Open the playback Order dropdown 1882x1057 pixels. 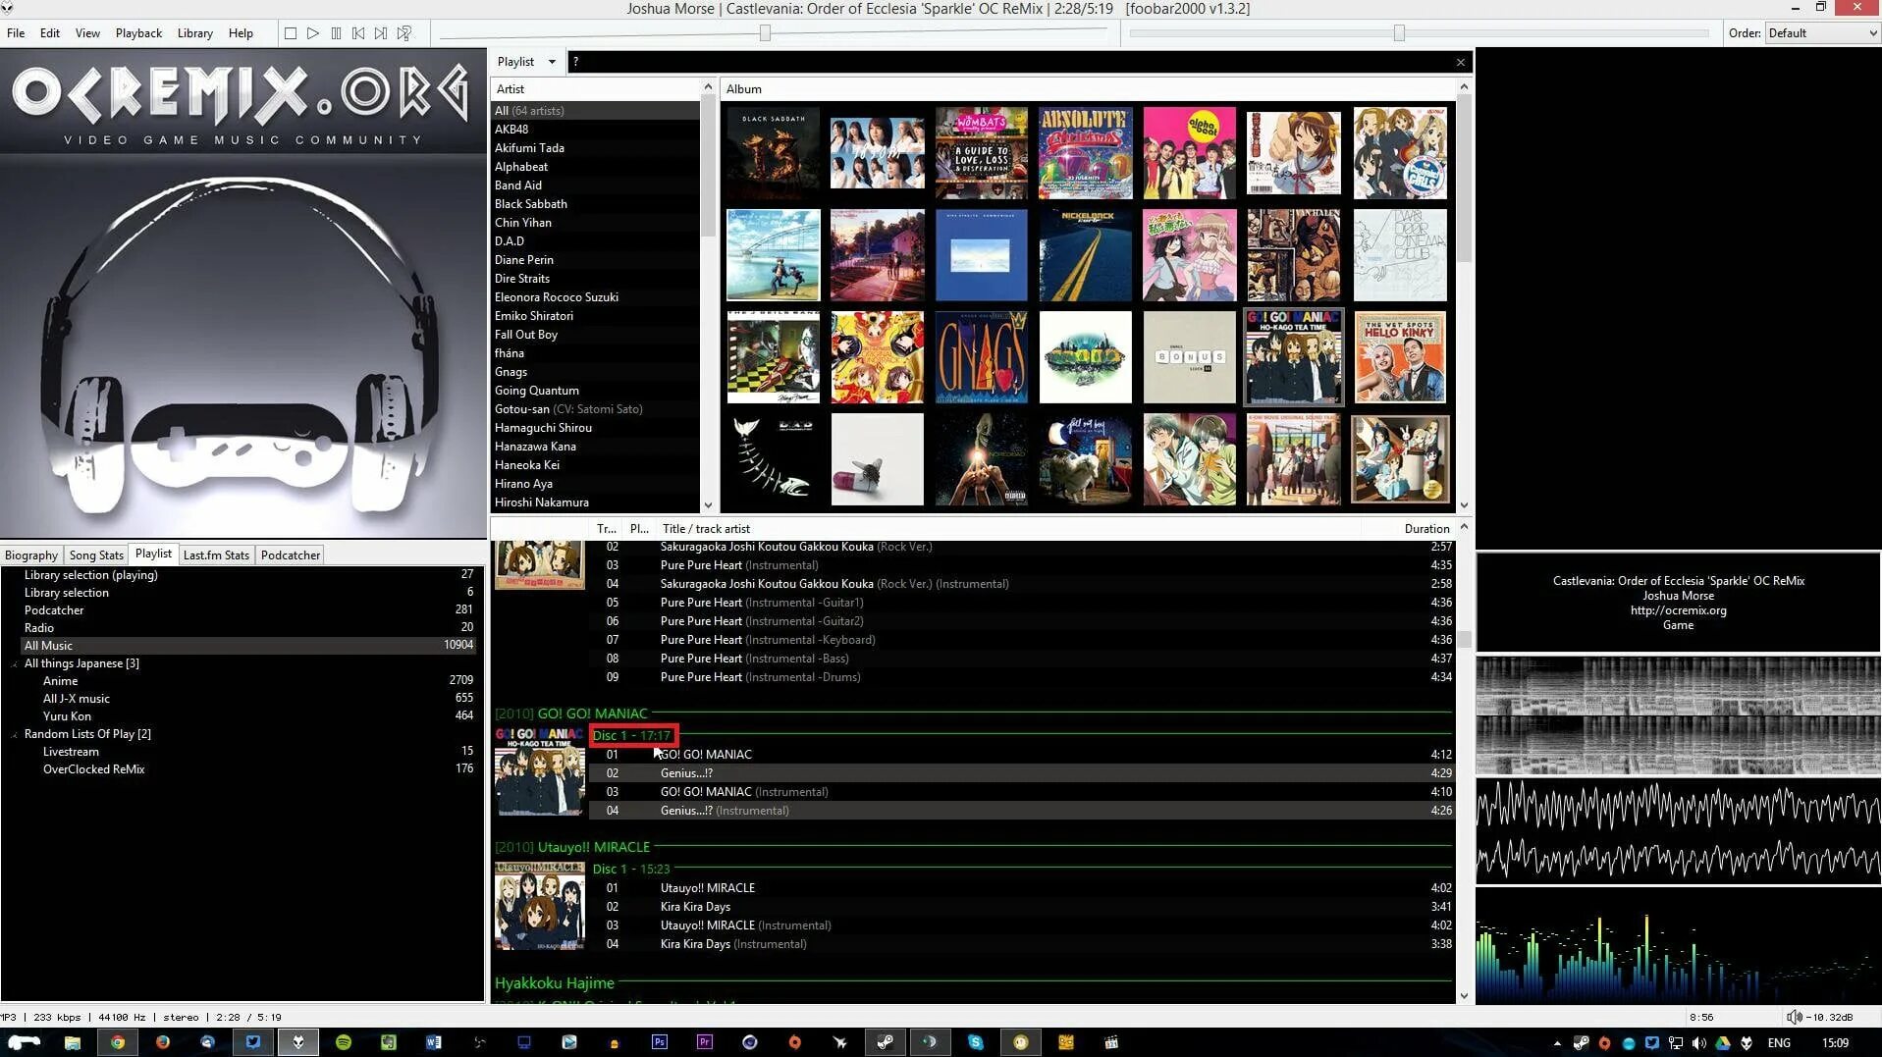click(x=1822, y=33)
